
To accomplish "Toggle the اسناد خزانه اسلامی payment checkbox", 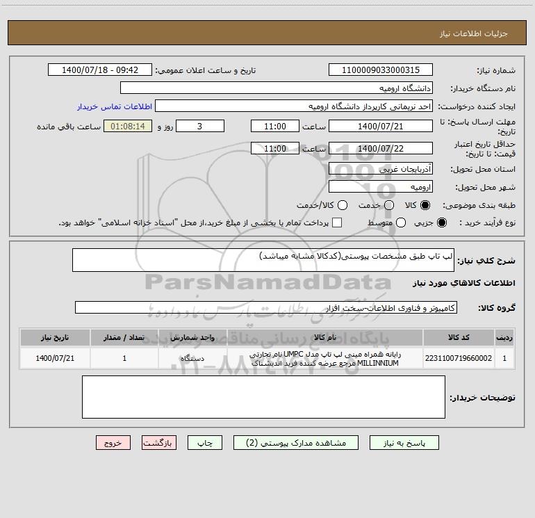I will click(x=337, y=222).
